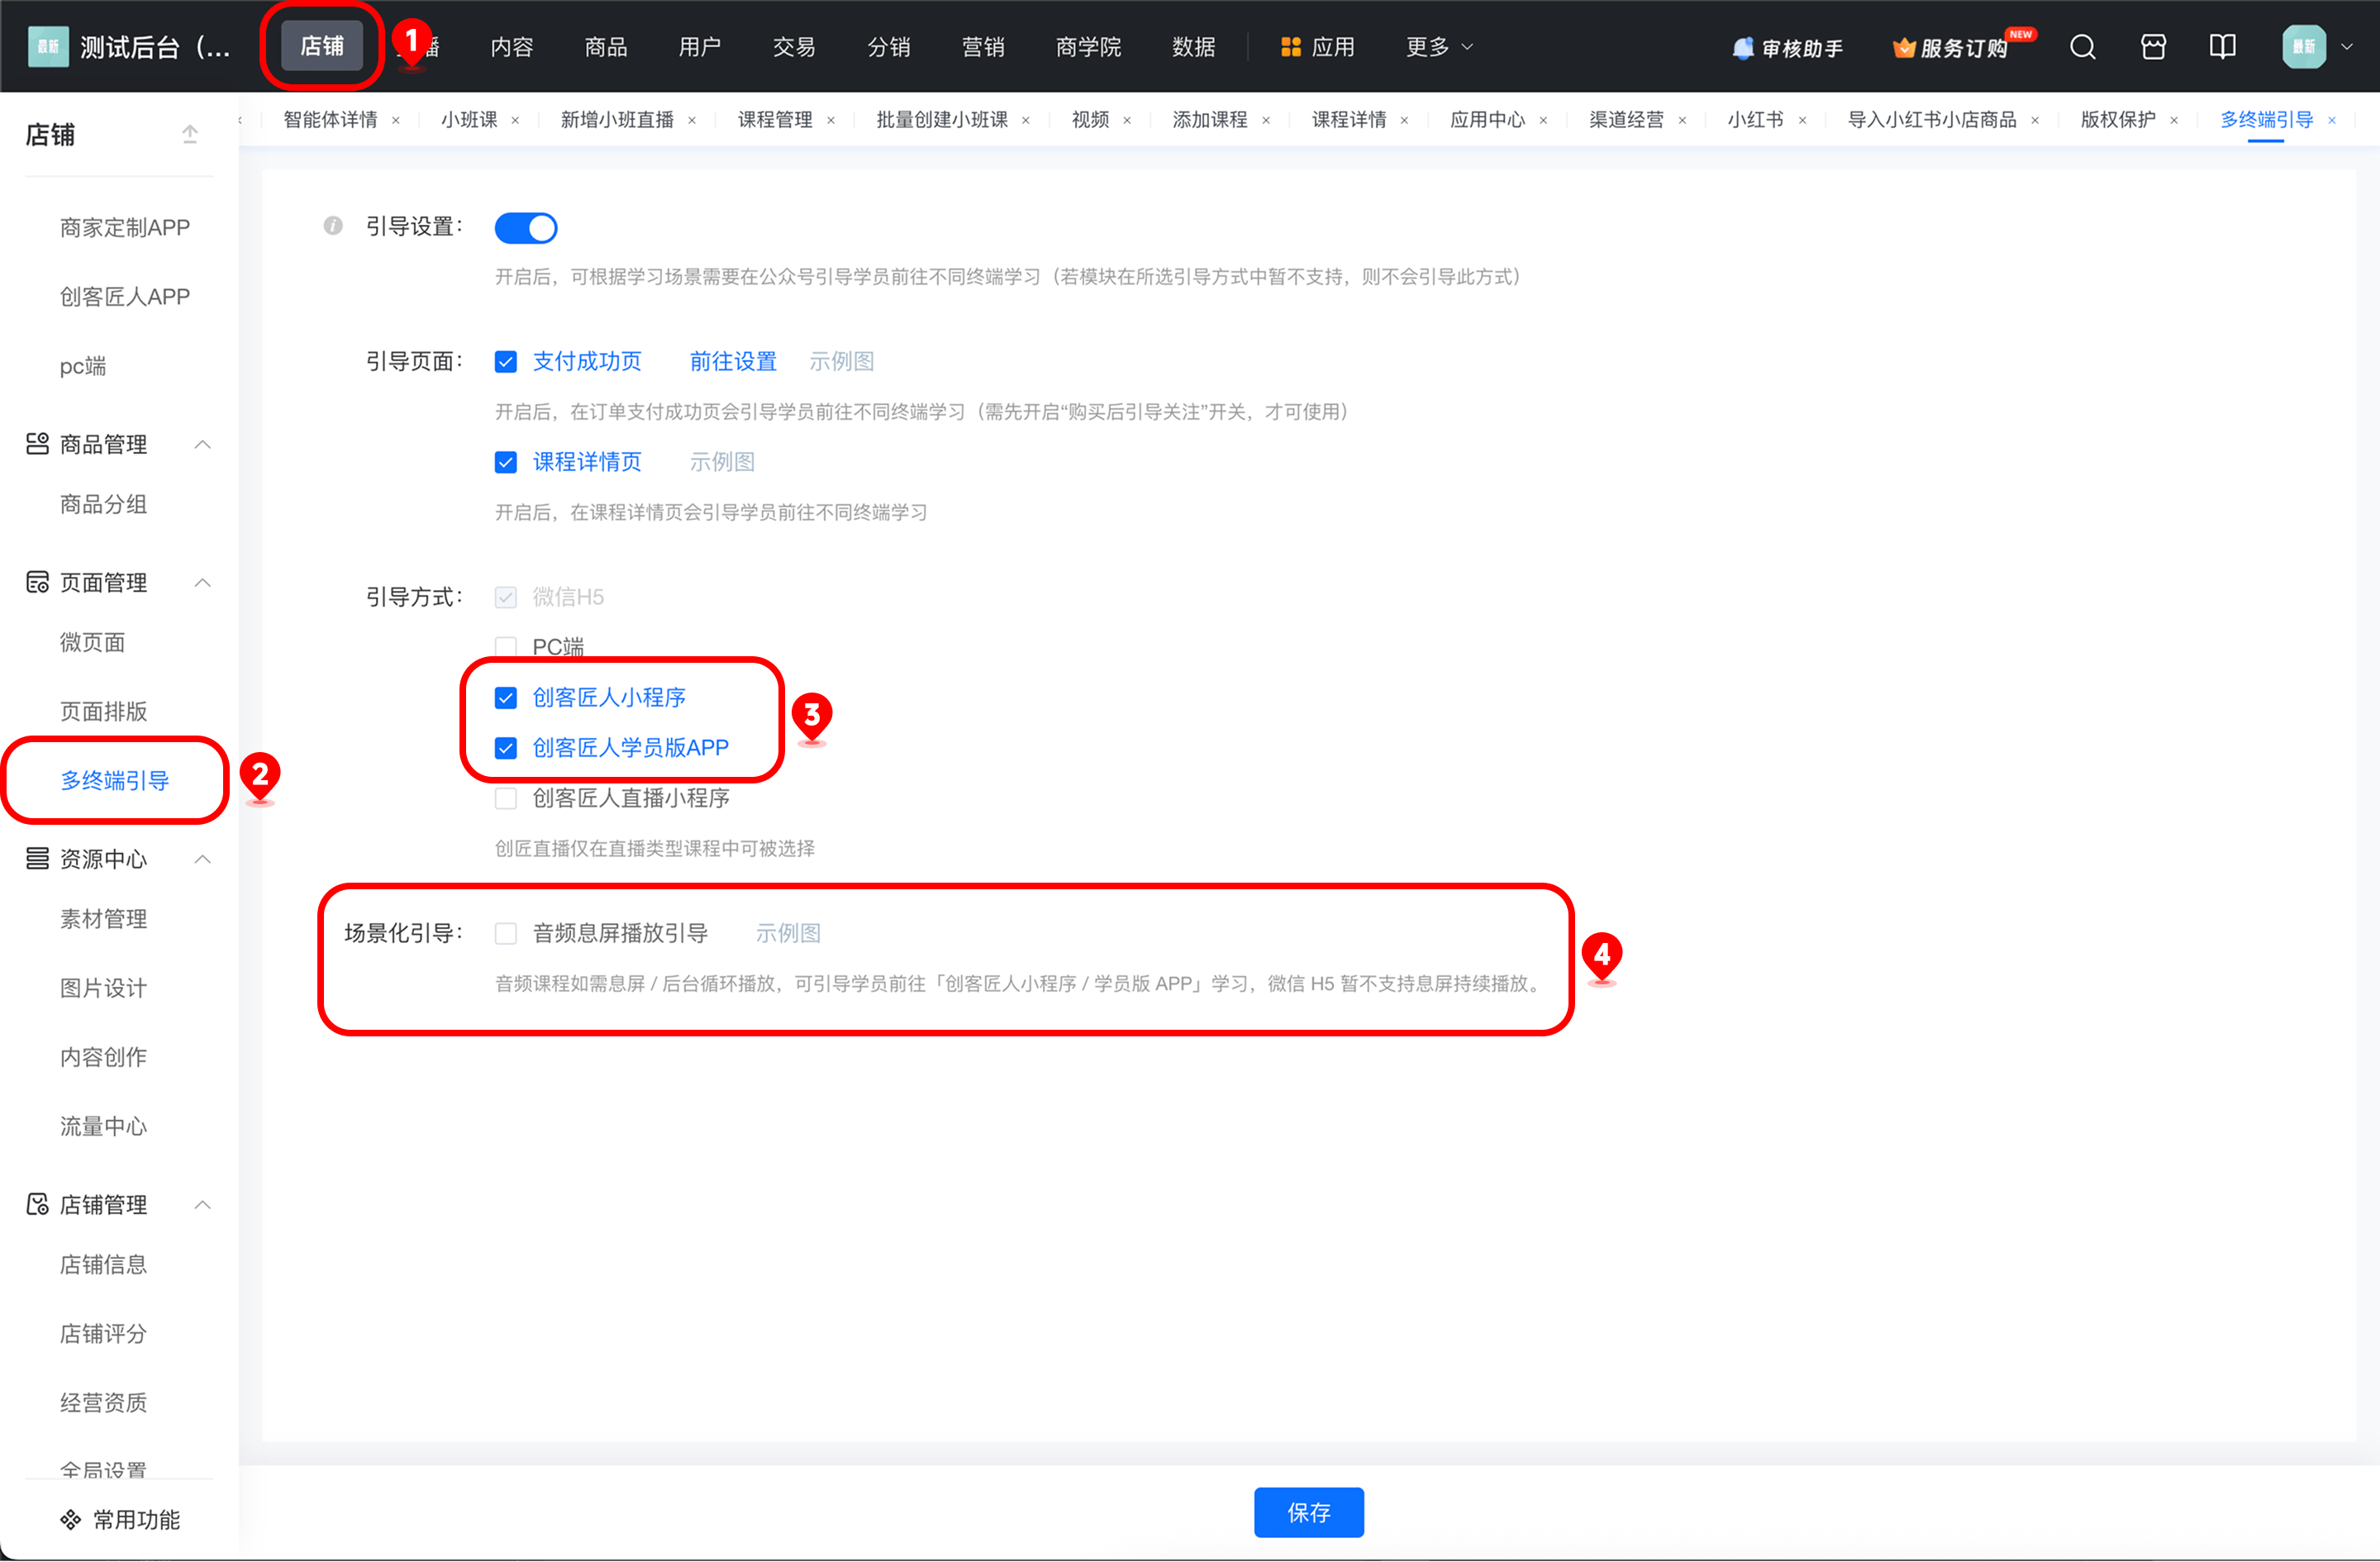Image resolution: width=2380 pixels, height=1562 pixels.
Task: Collapse the 商品管理 section chevron
Action: point(203,444)
